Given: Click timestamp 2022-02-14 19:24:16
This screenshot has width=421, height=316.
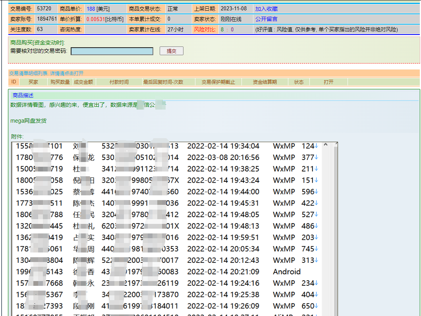Looking at the screenshot, I should 223,283.
